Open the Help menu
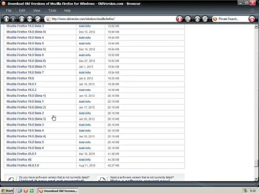259x194 pixels. pyautogui.click(x=67, y=10)
